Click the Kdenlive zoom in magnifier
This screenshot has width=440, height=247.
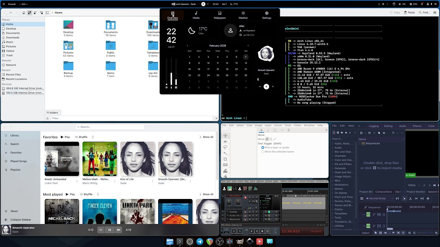(436, 233)
